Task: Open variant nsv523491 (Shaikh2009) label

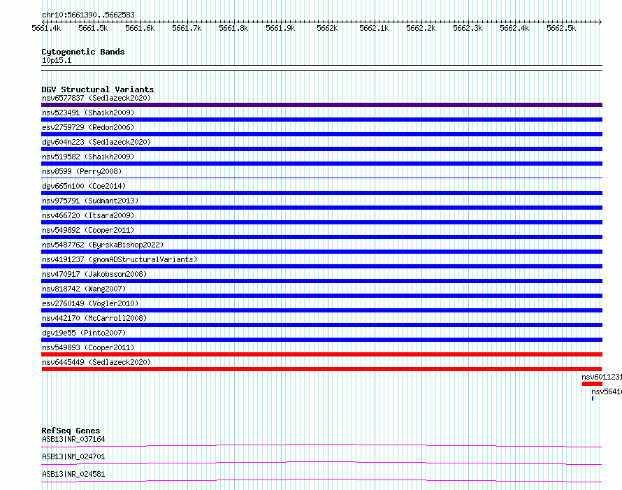Action: coord(88,113)
